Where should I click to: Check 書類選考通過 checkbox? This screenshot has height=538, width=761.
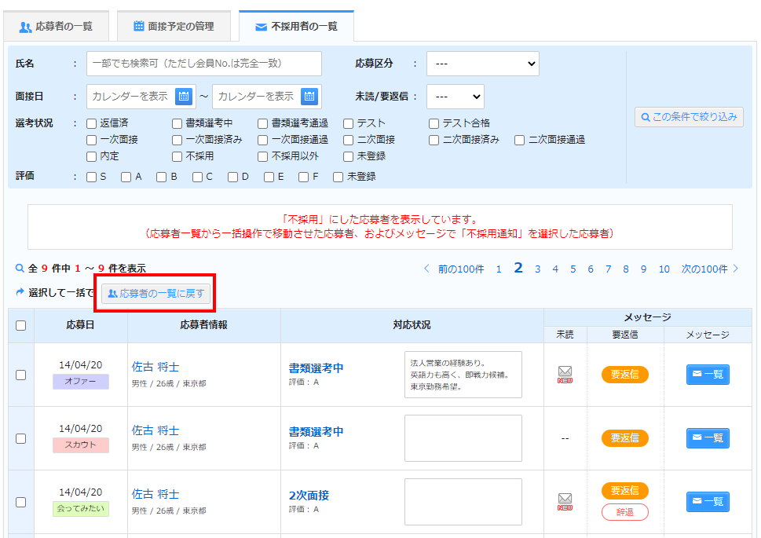coord(262,124)
